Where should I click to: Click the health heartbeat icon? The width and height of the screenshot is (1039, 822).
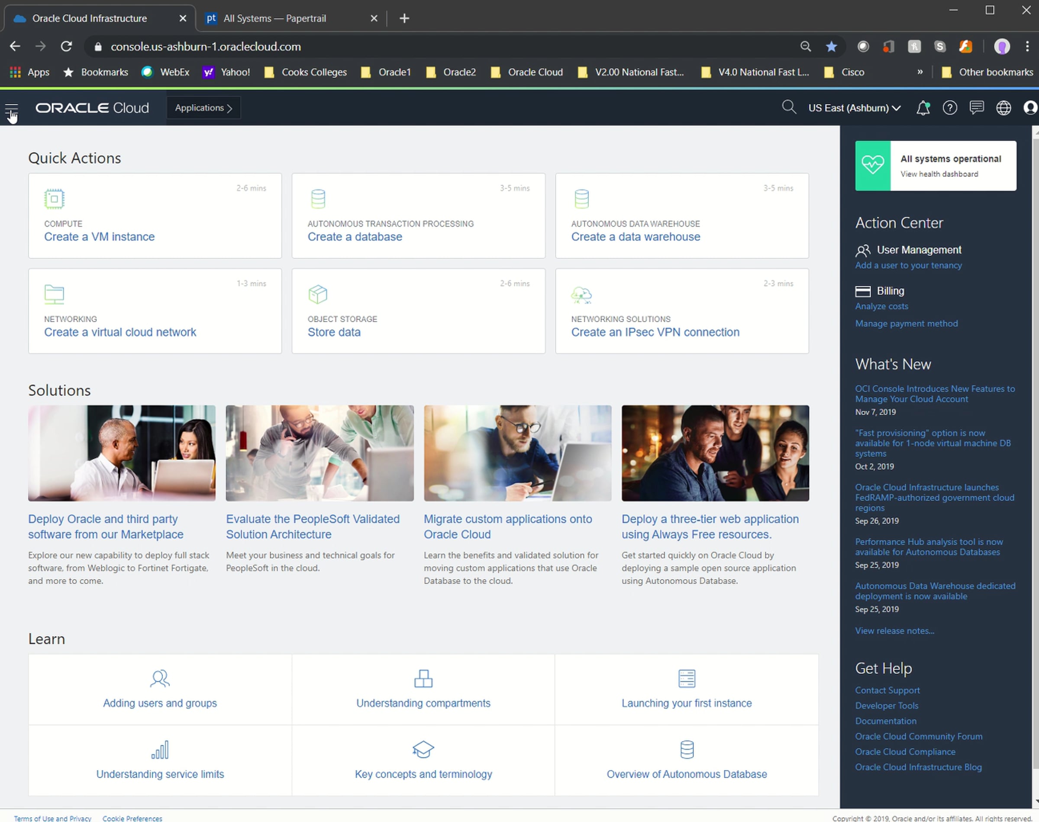point(873,165)
